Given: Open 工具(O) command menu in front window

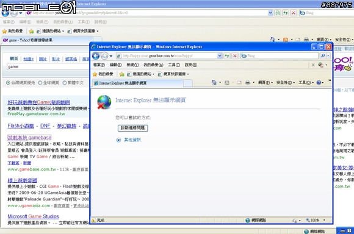Looking at the screenshot, I should (306, 83).
